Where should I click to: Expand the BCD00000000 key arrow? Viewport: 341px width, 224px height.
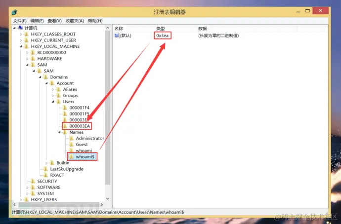coord(27,52)
